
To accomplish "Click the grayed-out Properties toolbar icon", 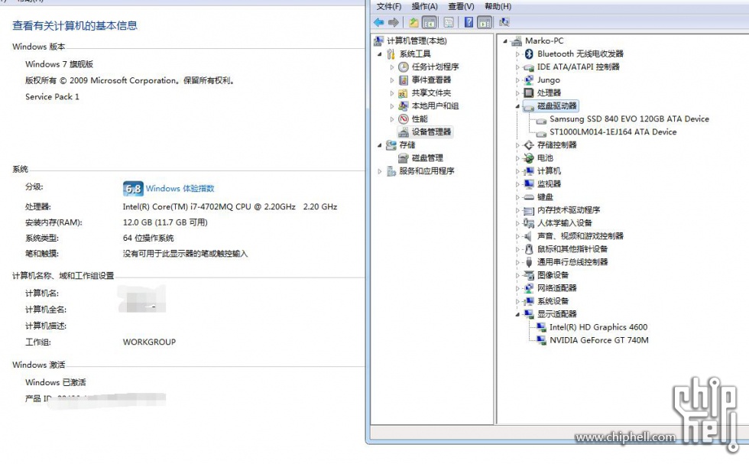I will click(x=449, y=22).
